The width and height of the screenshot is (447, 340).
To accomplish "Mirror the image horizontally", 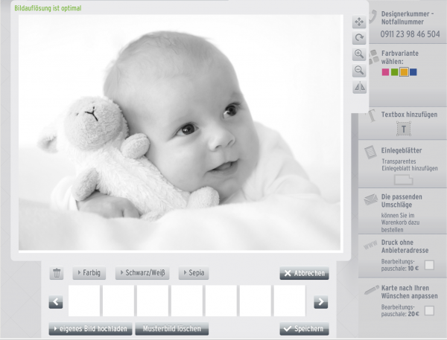I will pos(359,87).
